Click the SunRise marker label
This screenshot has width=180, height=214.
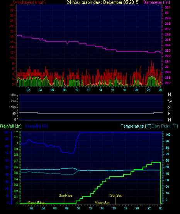(x=65, y=195)
